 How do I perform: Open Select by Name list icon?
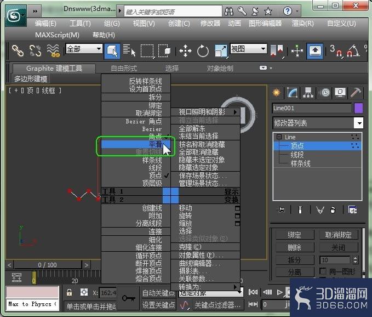129,50
